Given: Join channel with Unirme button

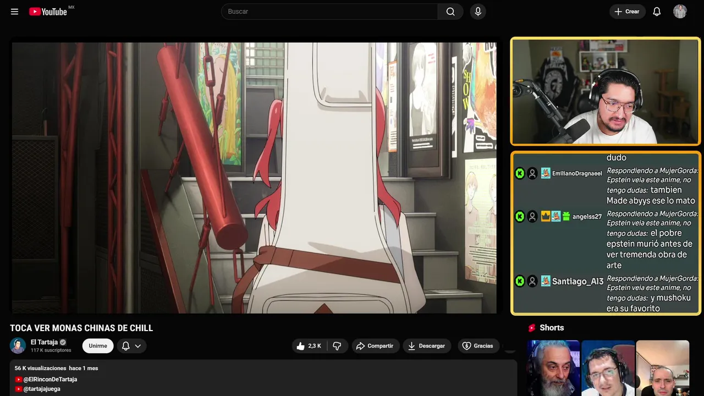Looking at the screenshot, I should 98,346.
